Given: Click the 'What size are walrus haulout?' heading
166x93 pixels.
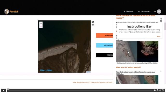Looking at the screenshot, I should 129,67.
